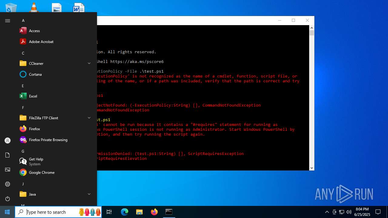Viewport: 388px width, 218px height.
Task: Click the PowerShell scrollbar up arrow
Action: pyautogui.click(x=312, y=28)
